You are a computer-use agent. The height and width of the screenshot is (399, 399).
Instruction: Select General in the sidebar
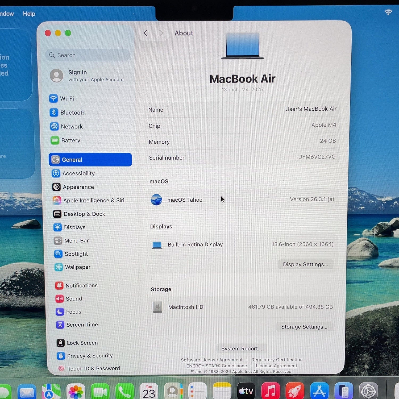coord(90,160)
